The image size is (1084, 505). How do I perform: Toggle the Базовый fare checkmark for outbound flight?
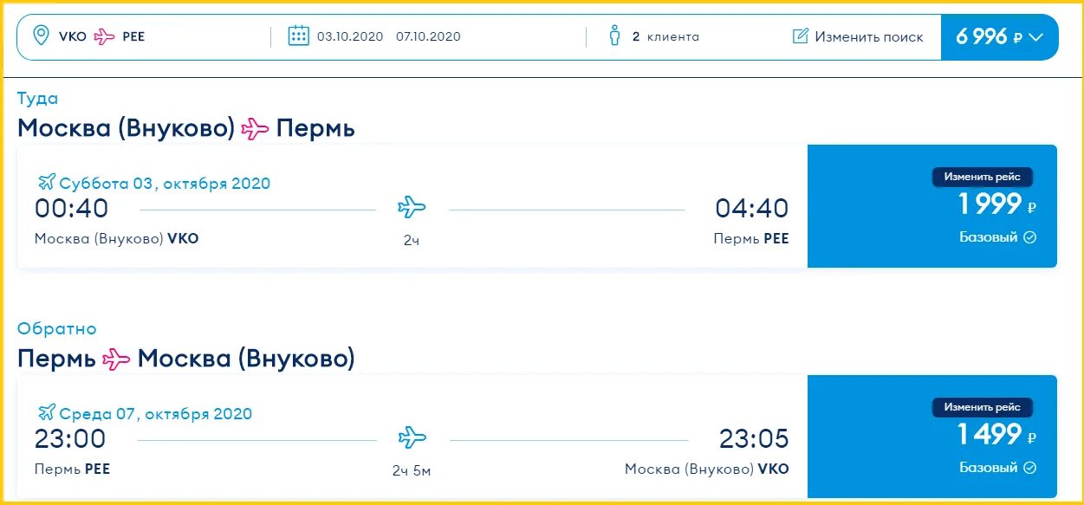[1029, 237]
